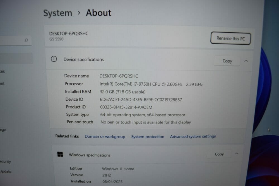Viewport: 279px width, 186px height.
Task: Click the Processor label
Action: pos(74,84)
